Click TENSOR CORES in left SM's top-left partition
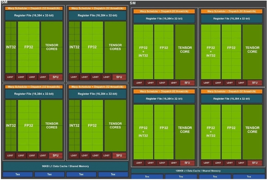 (x=52, y=47)
